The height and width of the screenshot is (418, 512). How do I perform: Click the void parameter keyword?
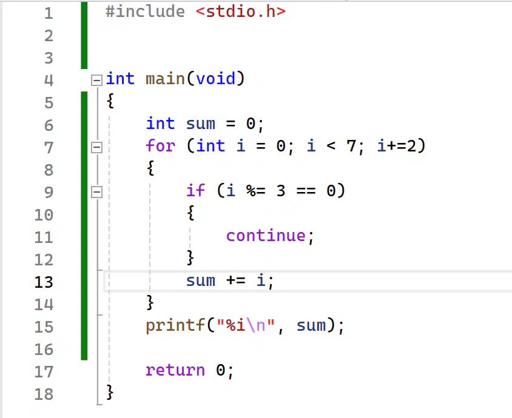[215, 79]
